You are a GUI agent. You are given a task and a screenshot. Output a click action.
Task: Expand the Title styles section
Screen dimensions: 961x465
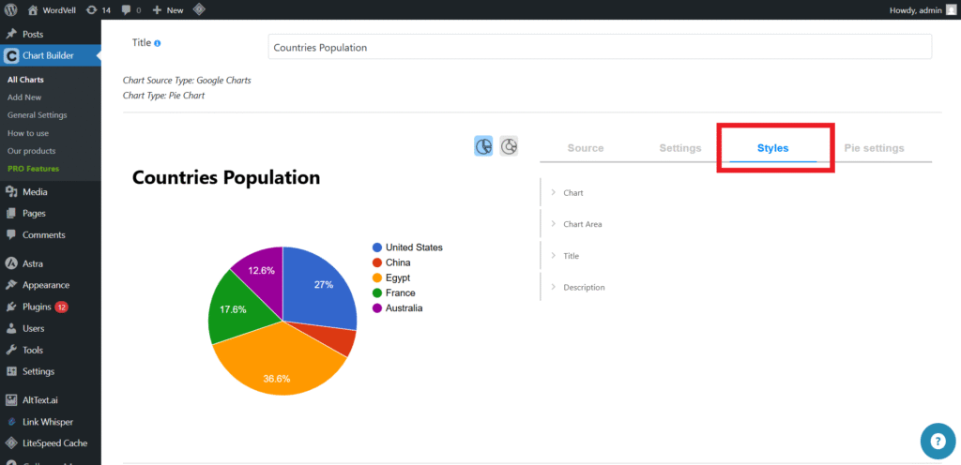pyautogui.click(x=571, y=256)
